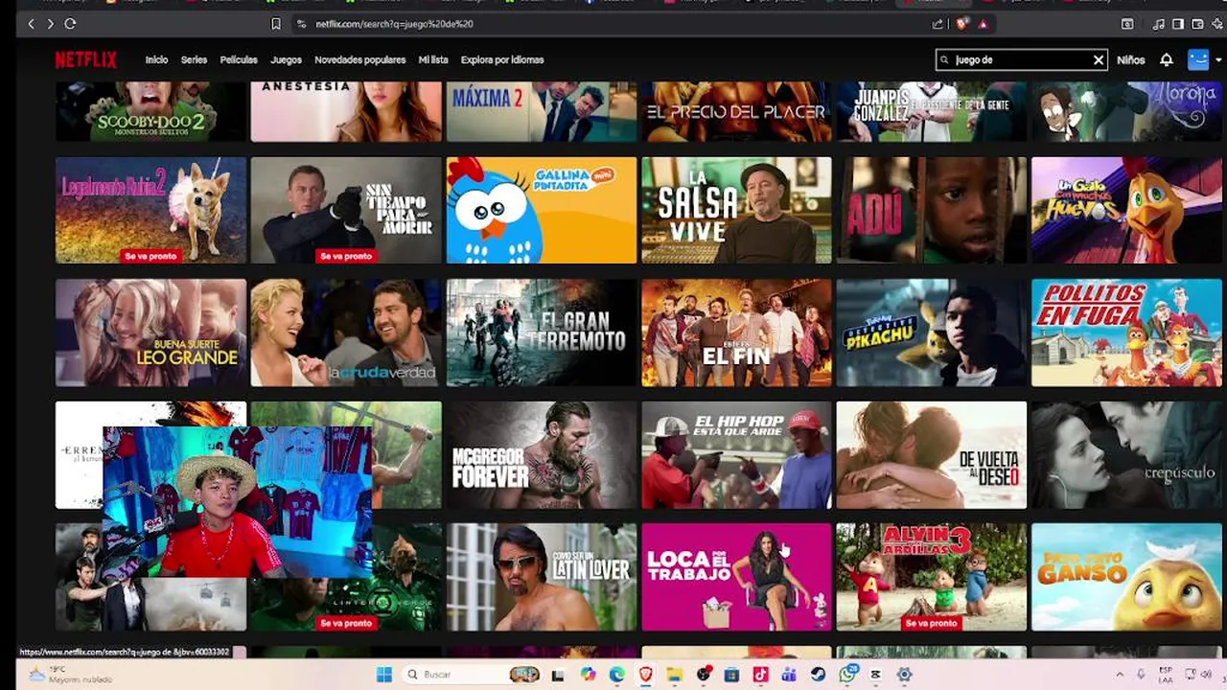This screenshot has width=1227, height=690.
Task: Open Buena Suerte Leo Grande thumbnail
Action: coord(150,333)
